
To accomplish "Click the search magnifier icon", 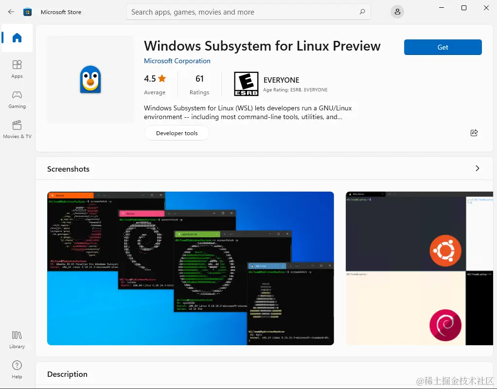I will 362,12.
